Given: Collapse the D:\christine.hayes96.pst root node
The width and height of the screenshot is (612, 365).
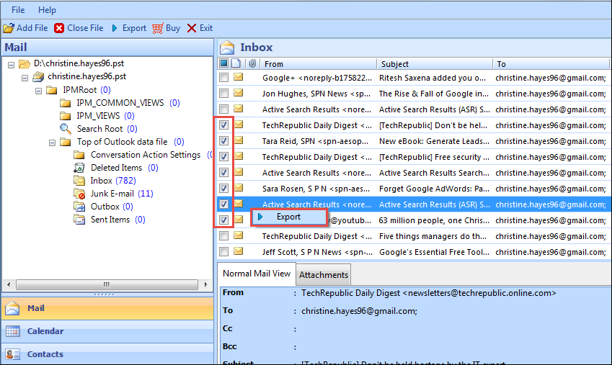Looking at the screenshot, I should [x=12, y=64].
